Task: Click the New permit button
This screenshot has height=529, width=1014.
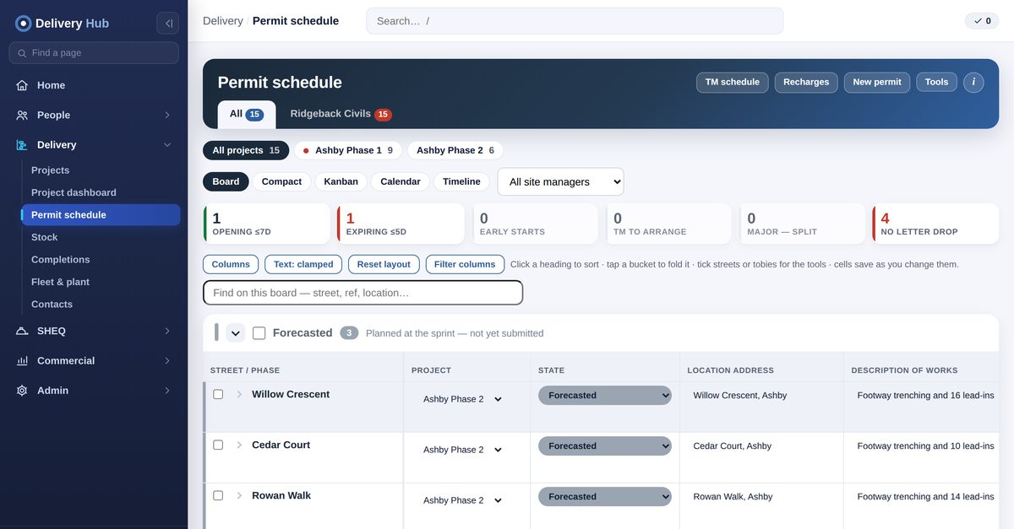Action: point(877,82)
